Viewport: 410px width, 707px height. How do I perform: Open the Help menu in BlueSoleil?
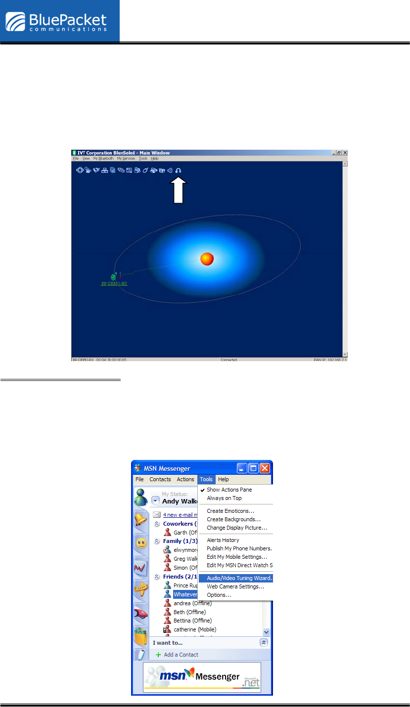point(155,159)
